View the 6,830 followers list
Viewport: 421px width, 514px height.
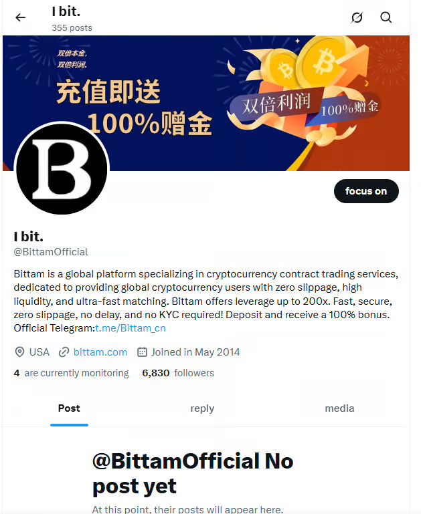pos(178,373)
